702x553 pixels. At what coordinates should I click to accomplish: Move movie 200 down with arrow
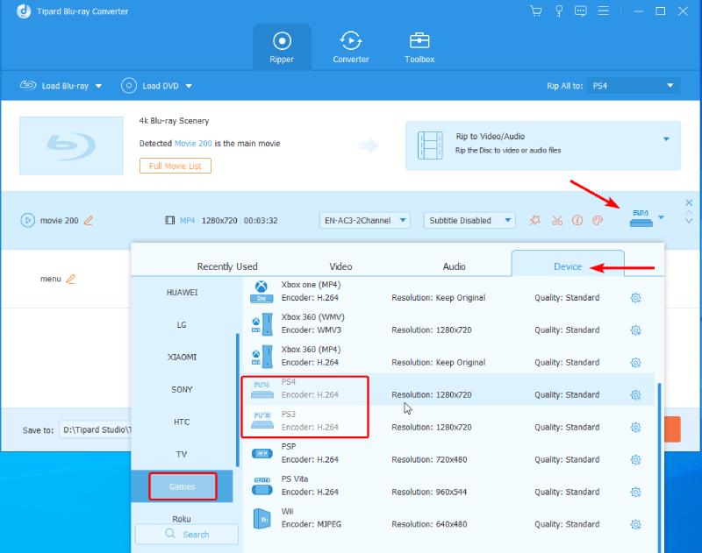689,220
